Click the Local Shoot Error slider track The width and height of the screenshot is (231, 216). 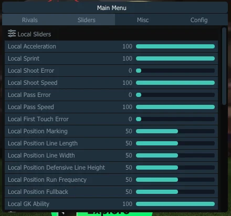click(175, 71)
